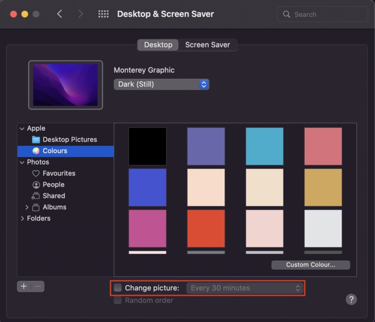Click the Favourites heart icon
The width and height of the screenshot is (375, 322).
coord(36,174)
